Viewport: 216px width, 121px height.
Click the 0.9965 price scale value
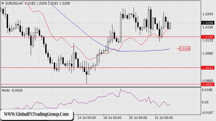pyautogui.click(x=208, y=81)
